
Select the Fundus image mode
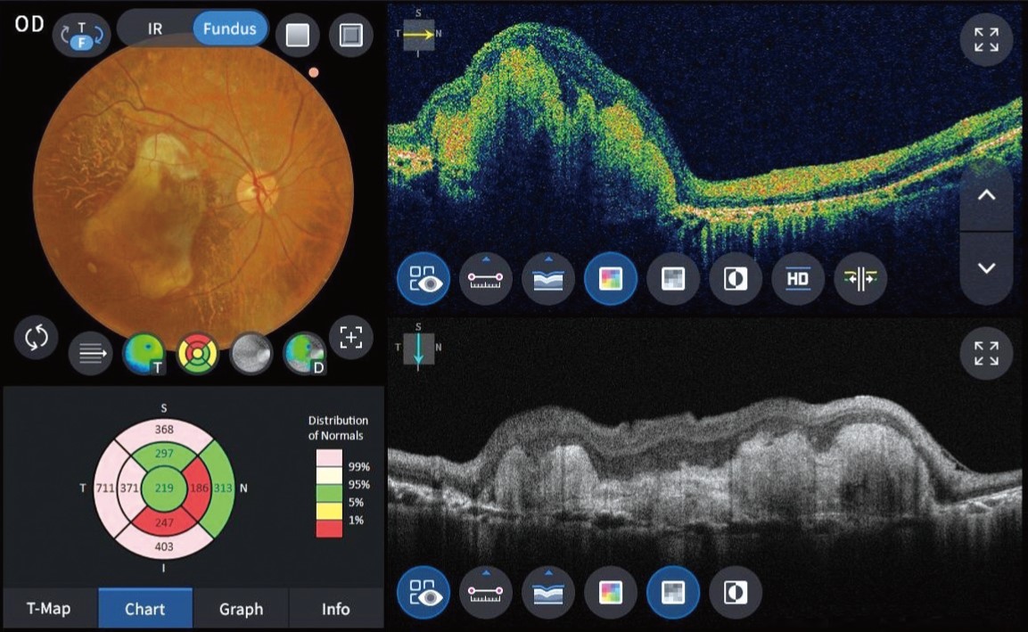[x=229, y=29]
